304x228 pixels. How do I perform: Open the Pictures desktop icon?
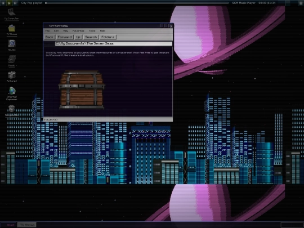[12, 77]
